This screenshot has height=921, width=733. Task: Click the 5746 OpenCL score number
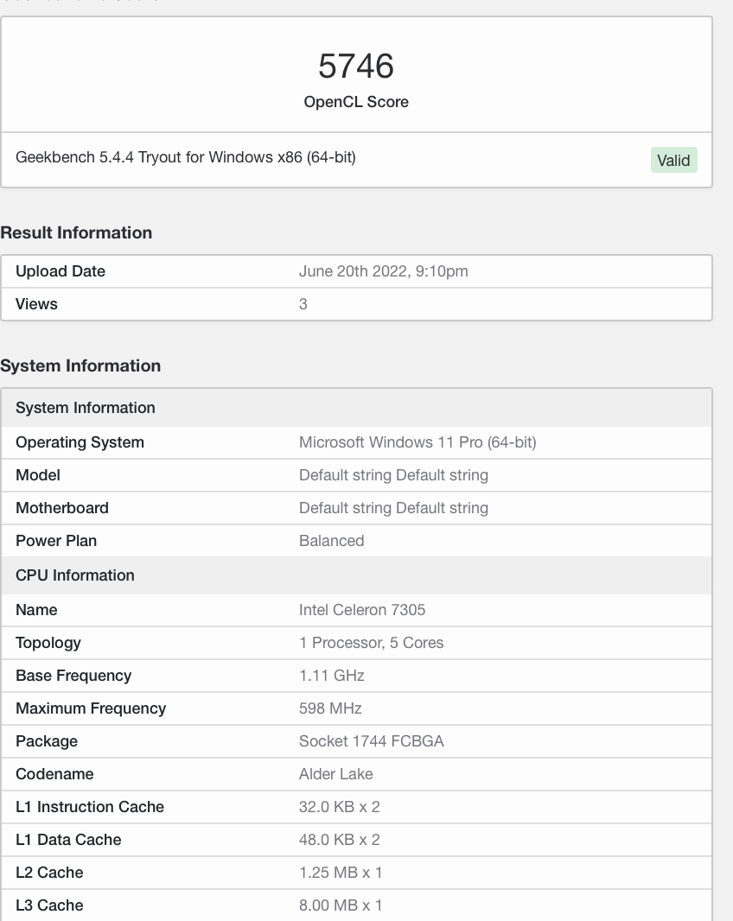coord(356,67)
